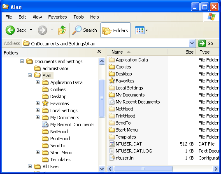Click Application Data folder icon in file list

(x=112, y=60)
